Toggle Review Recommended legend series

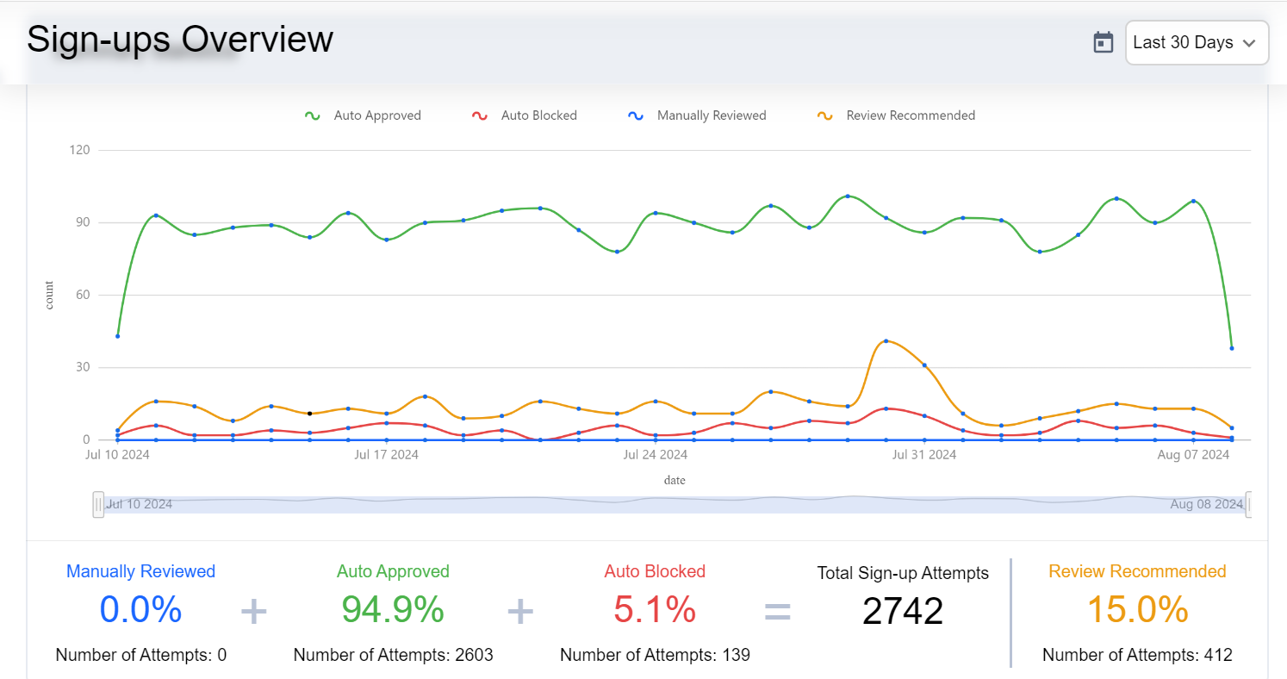click(x=911, y=115)
